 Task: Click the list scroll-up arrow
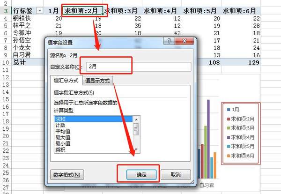[x=136, y=119]
